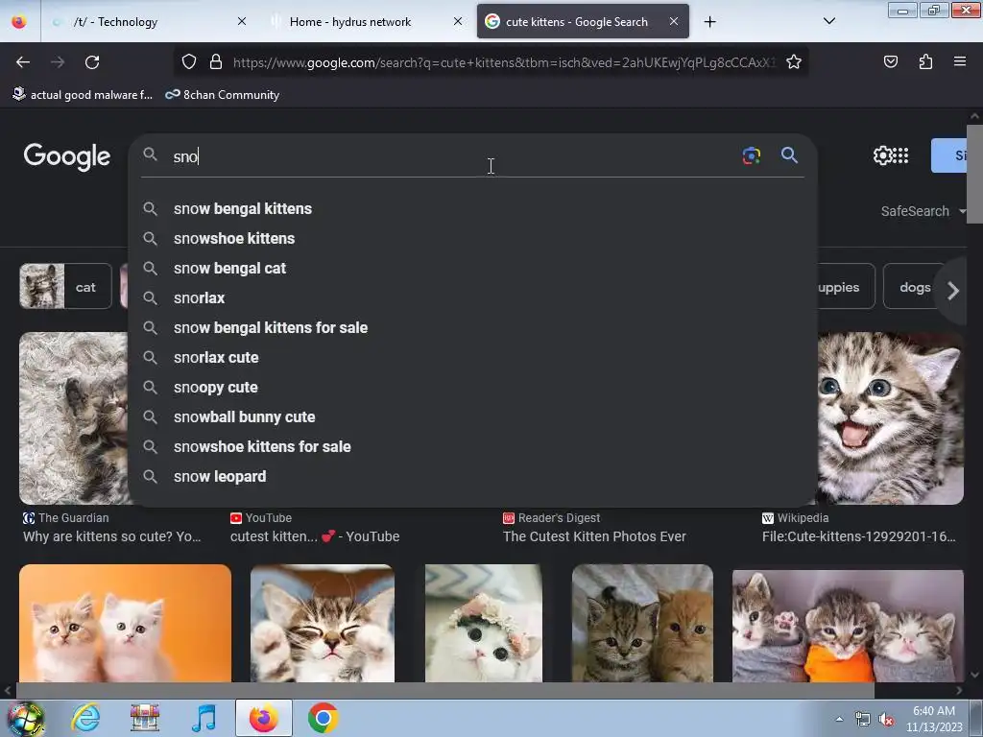Choose suggestion snowshoe kittens for sale
983x737 pixels.
click(x=472, y=447)
